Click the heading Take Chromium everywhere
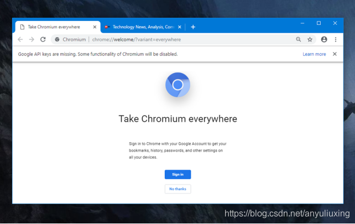 tap(177, 119)
